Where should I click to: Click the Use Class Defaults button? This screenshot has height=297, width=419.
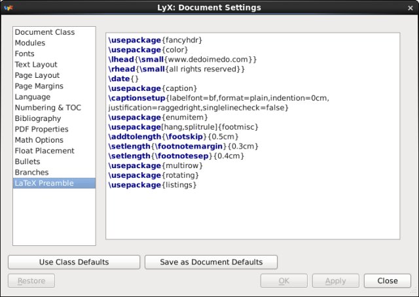(74, 262)
